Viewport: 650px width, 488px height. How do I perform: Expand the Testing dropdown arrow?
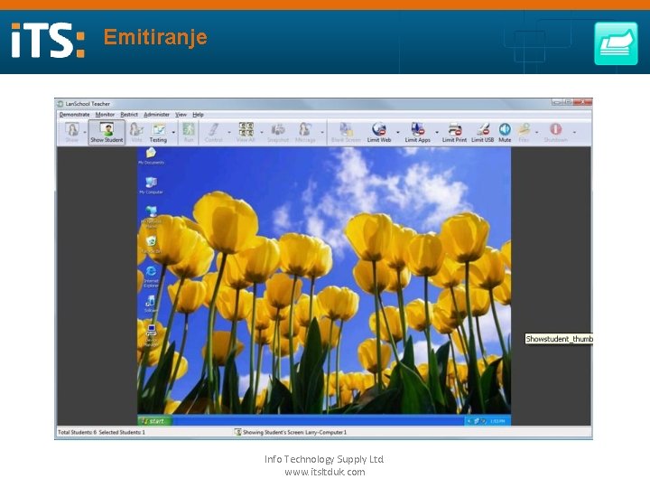(x=173, y=132)
